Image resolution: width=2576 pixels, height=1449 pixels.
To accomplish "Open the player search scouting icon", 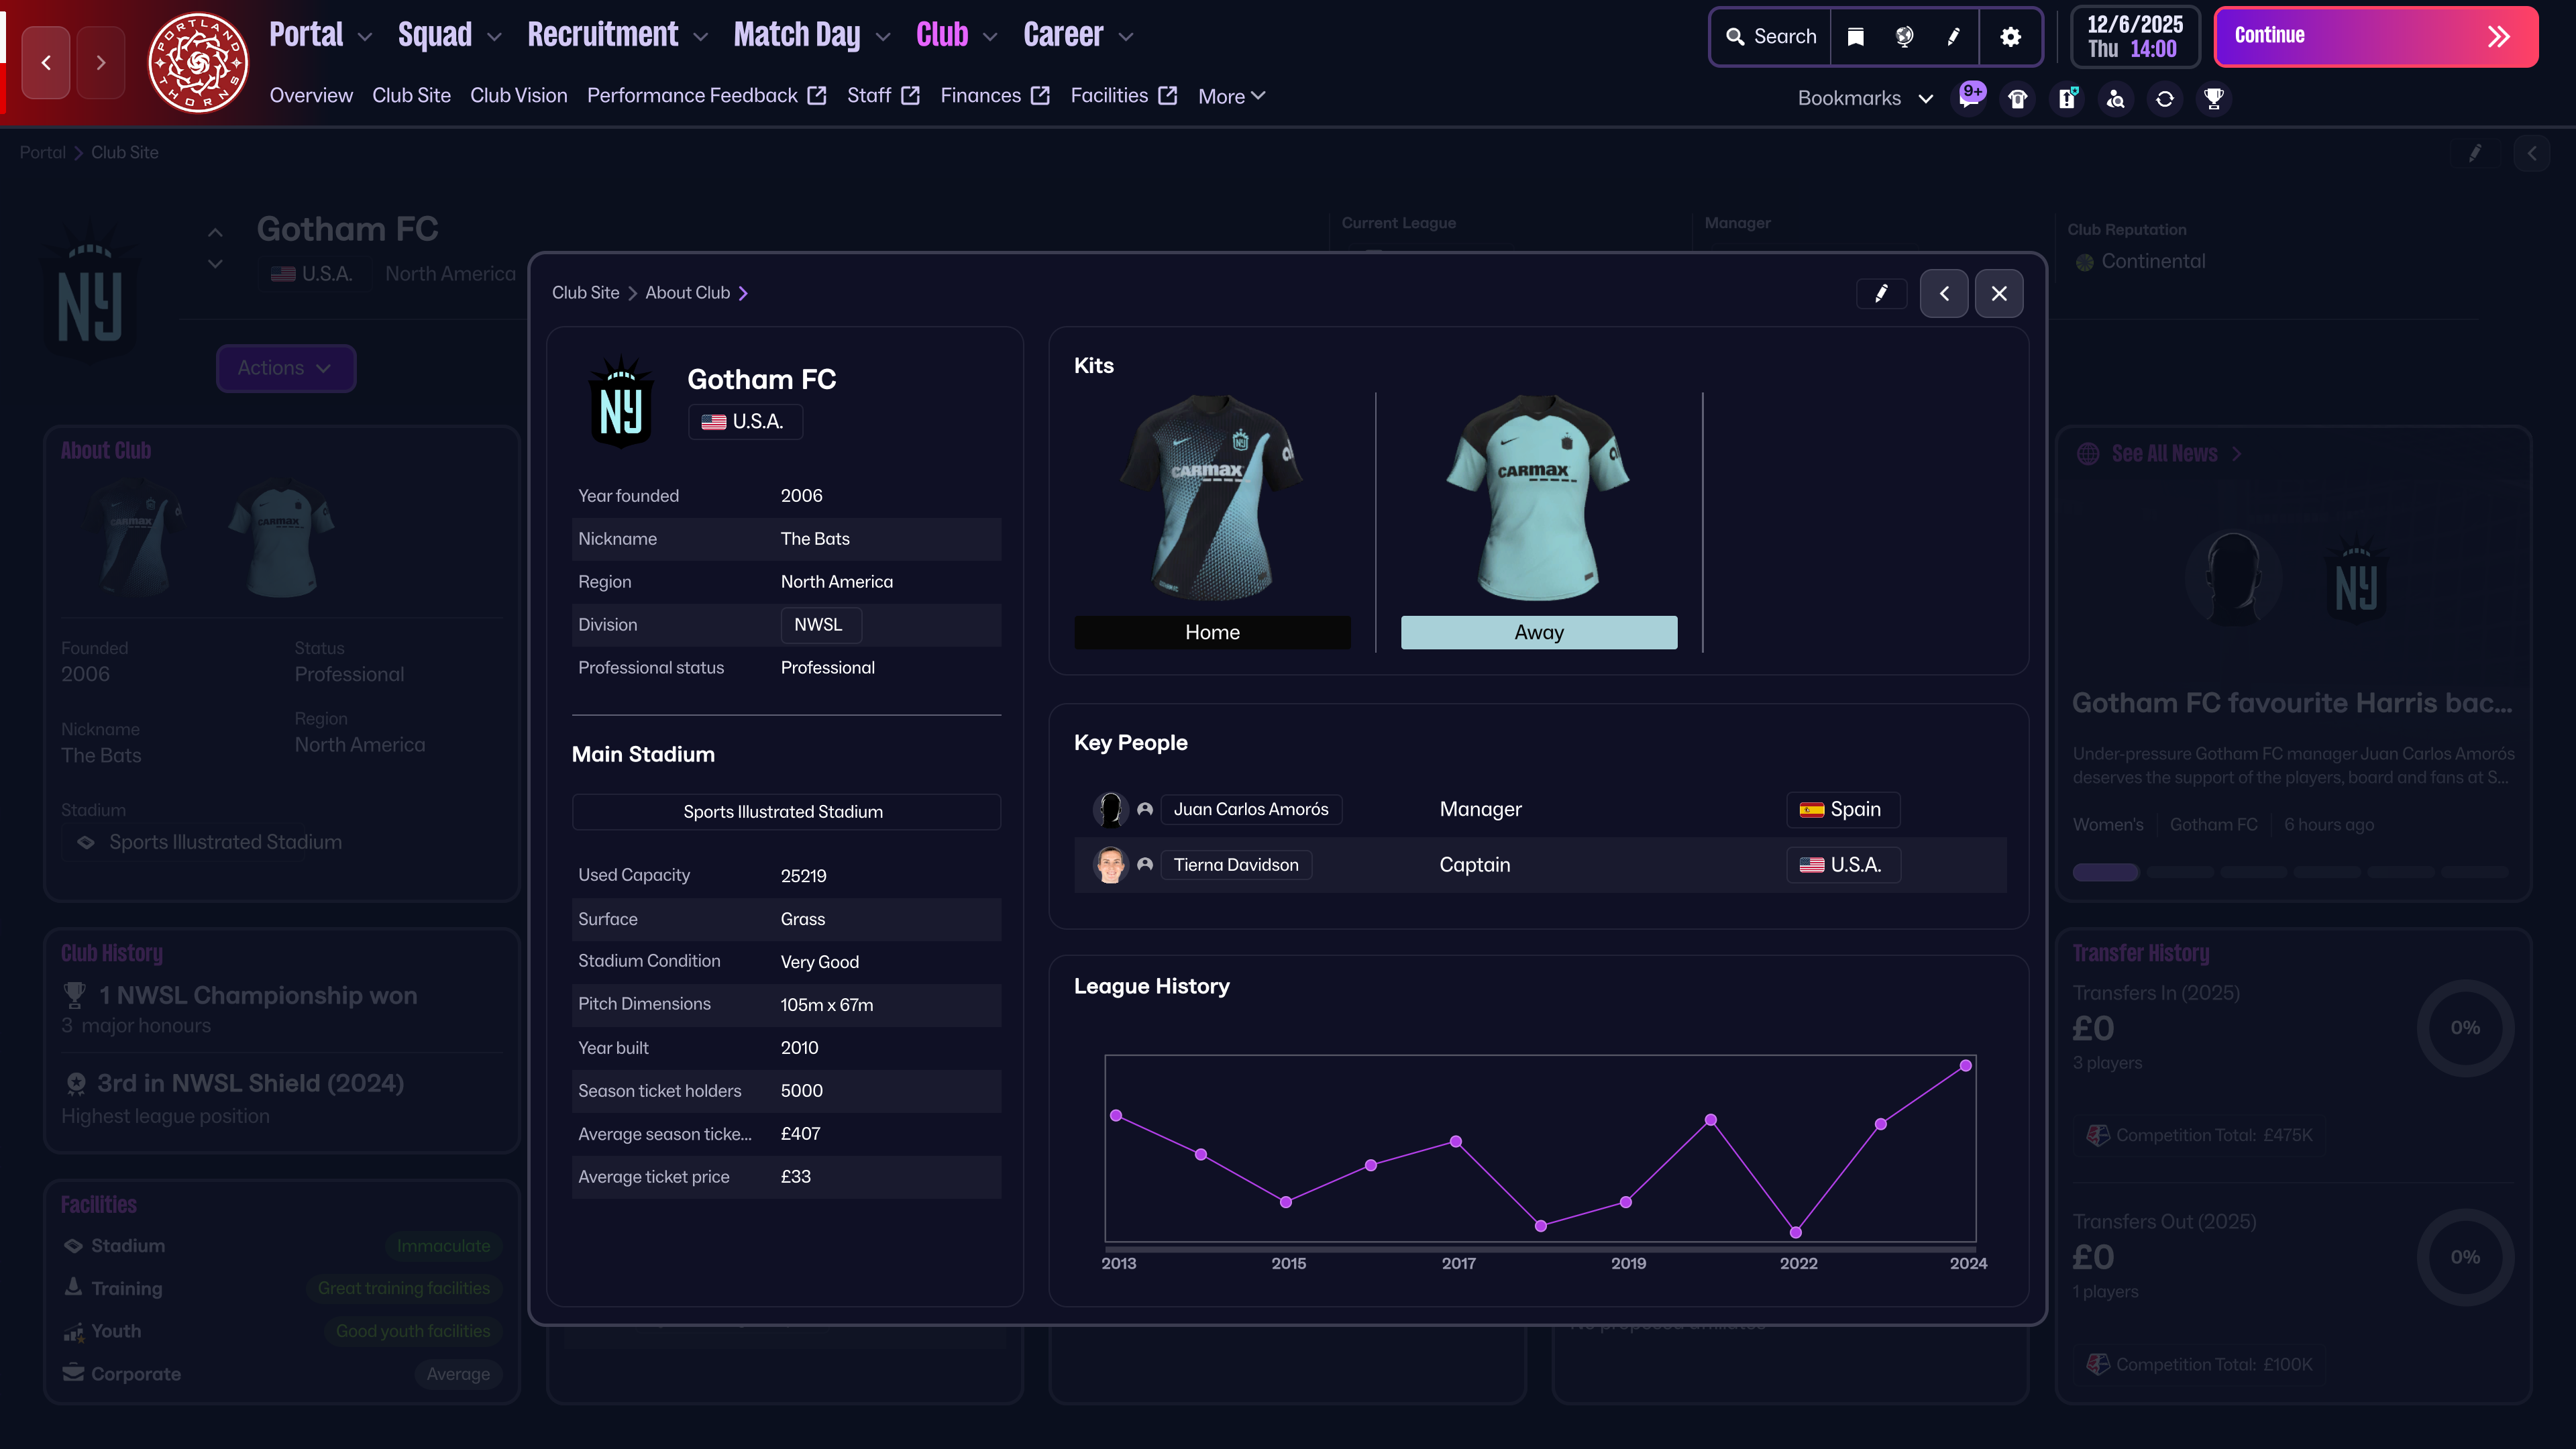I will [x=2116, y=98].
